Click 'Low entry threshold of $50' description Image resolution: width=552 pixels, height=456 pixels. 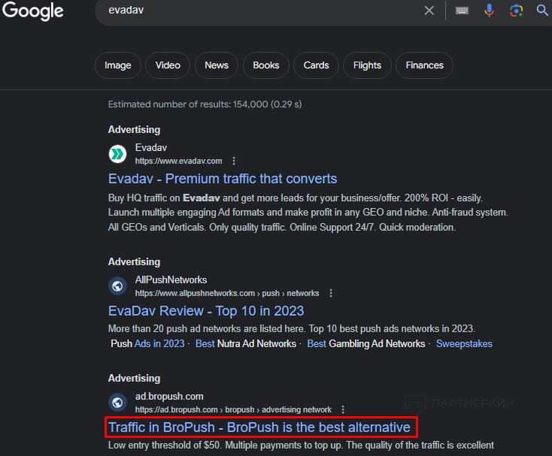coord(301,445)
